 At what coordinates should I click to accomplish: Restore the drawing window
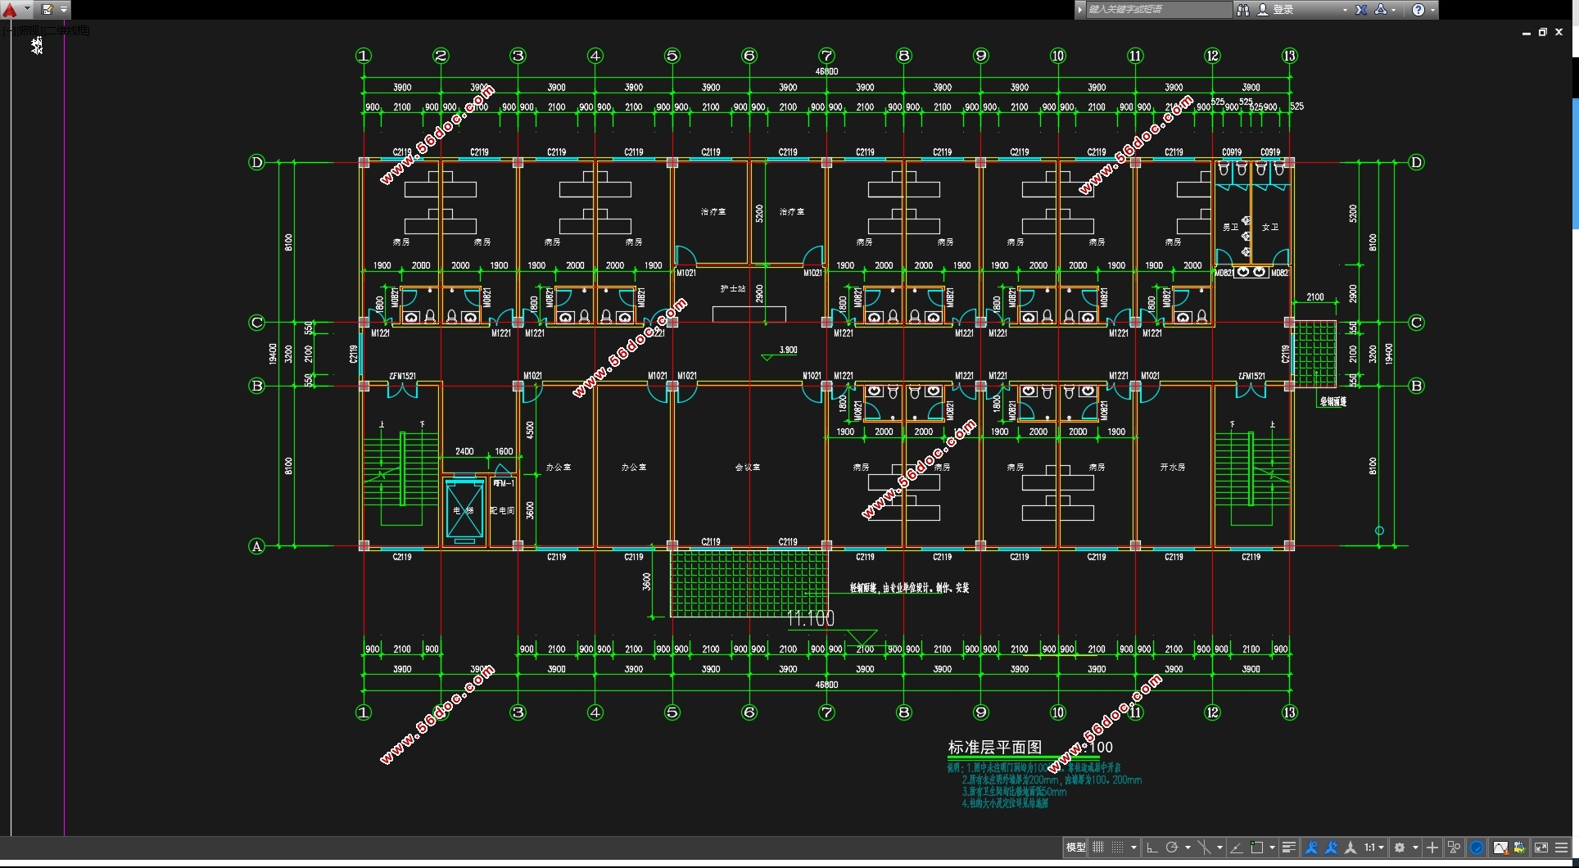click(1542, 33)
